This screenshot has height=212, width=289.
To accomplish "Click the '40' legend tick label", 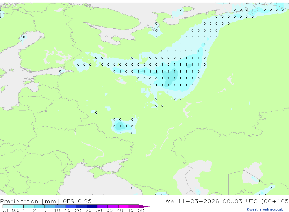I will pos(120,210).
